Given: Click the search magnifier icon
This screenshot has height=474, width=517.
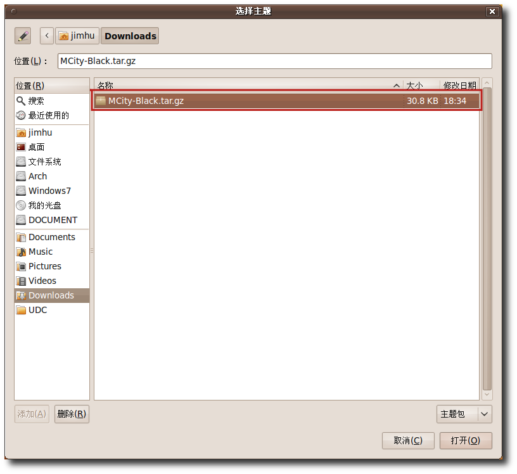Looking at the screenshot, I should click(x=21, y=101).
